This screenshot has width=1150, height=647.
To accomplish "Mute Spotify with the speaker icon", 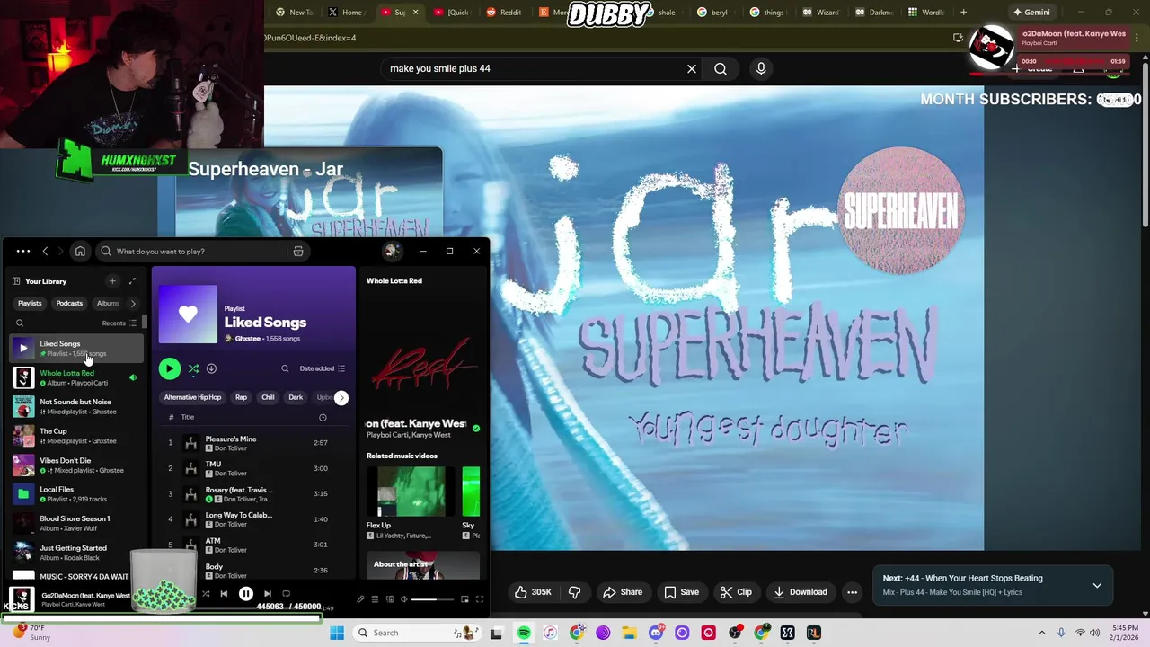I will coord(404,599).
